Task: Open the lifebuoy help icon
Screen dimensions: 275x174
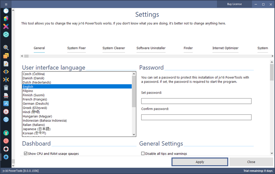Action: [6, 149]
